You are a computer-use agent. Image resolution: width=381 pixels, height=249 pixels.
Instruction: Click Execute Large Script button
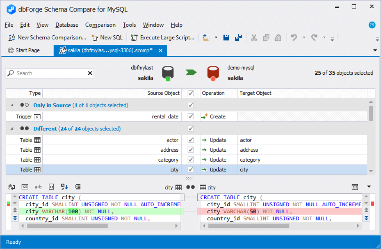click(163, 38)
